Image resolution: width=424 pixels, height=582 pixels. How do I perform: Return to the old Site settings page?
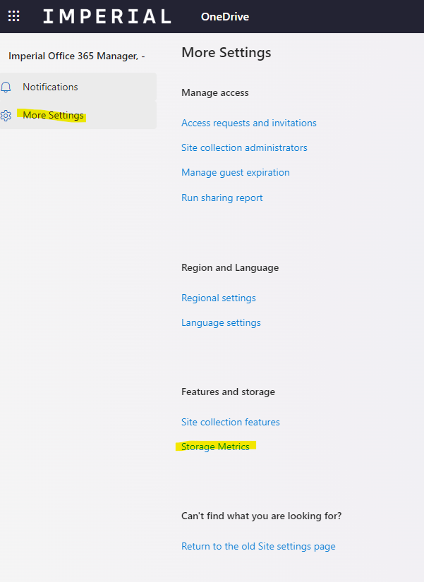click(258, 547)
